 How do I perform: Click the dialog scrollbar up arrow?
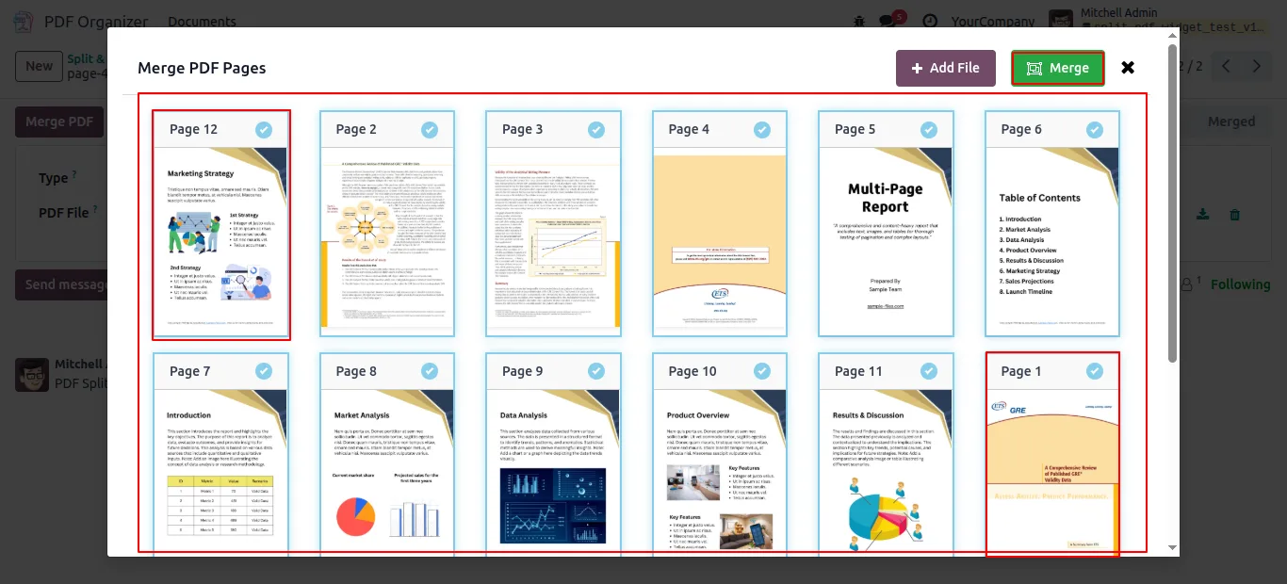1172,37
